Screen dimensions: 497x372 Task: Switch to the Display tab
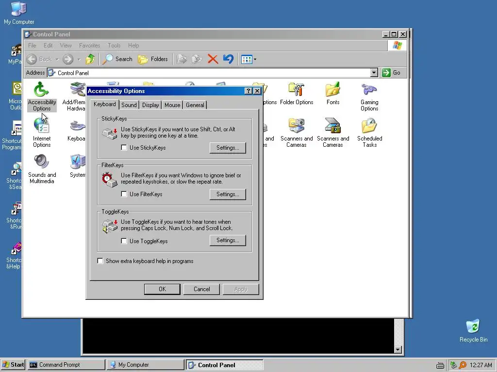coord(150,105)
